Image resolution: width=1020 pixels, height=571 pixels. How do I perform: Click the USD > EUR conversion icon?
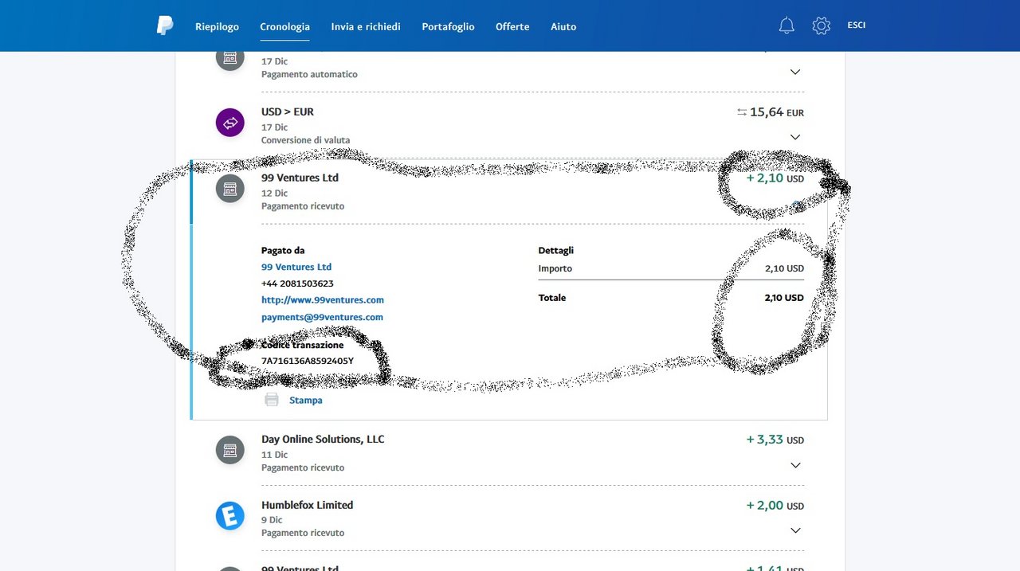(230, 123)
